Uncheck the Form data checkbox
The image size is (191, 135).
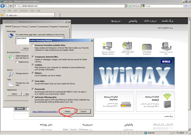click(33, 81)
